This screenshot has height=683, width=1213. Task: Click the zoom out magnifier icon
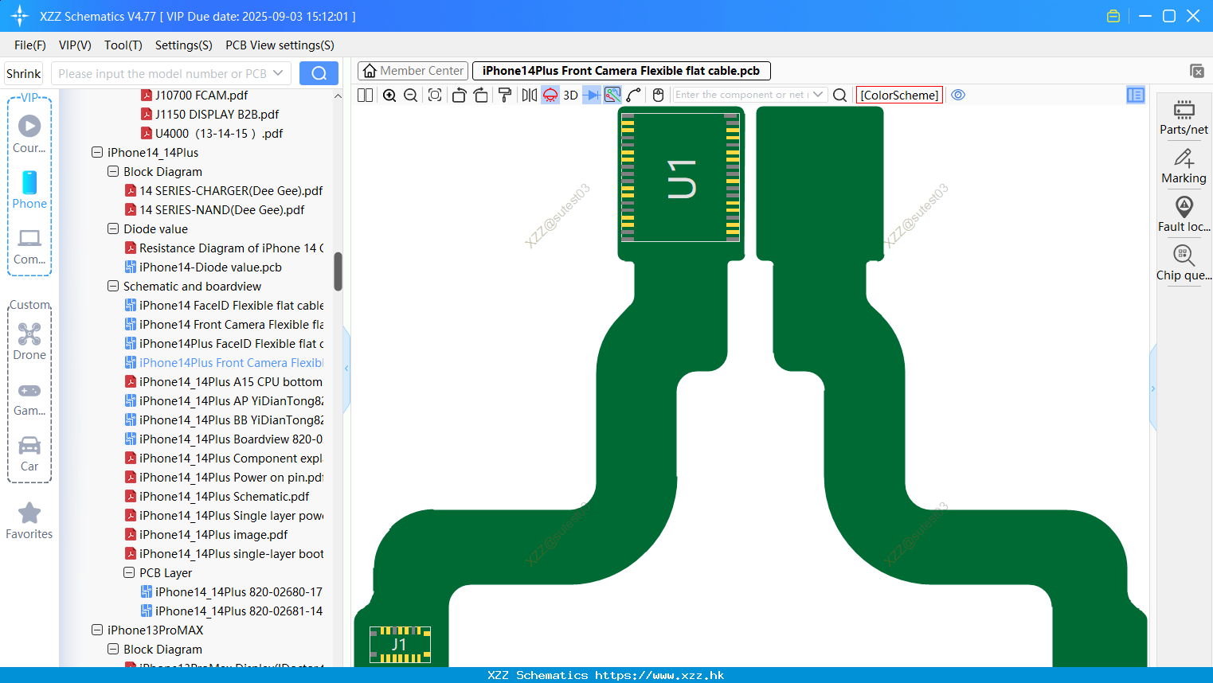[411, 96]
